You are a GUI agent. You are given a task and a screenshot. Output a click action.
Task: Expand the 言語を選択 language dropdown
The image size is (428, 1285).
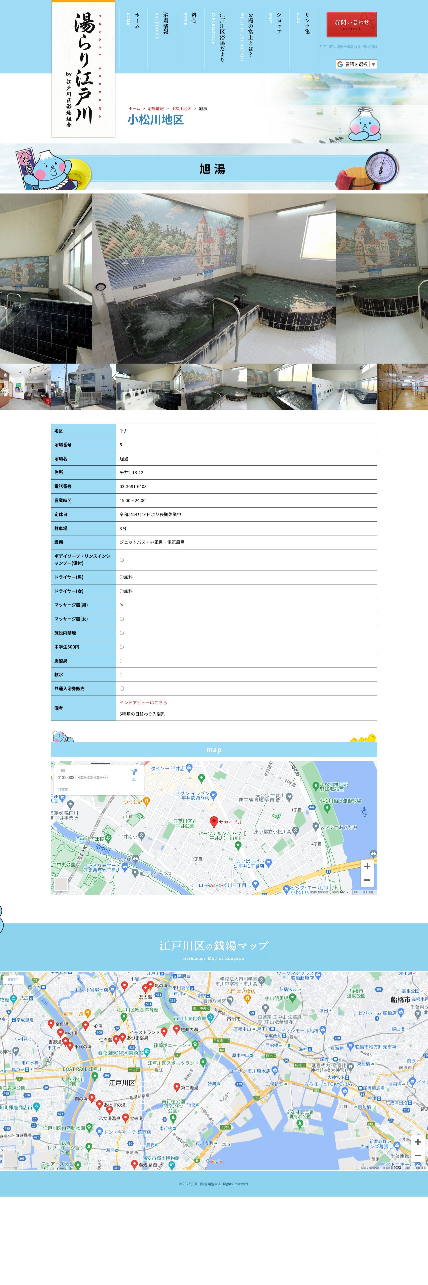tap(356, 64)
